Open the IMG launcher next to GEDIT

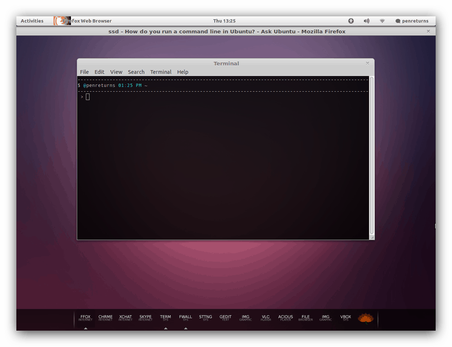point(246,318)
